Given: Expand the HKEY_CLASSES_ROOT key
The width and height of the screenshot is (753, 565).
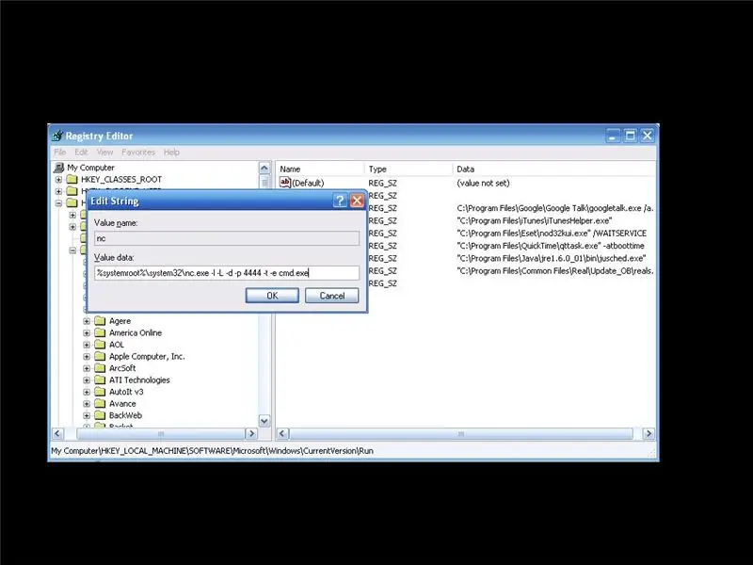Looking at the screenshot, I should (x=58, y=180).
